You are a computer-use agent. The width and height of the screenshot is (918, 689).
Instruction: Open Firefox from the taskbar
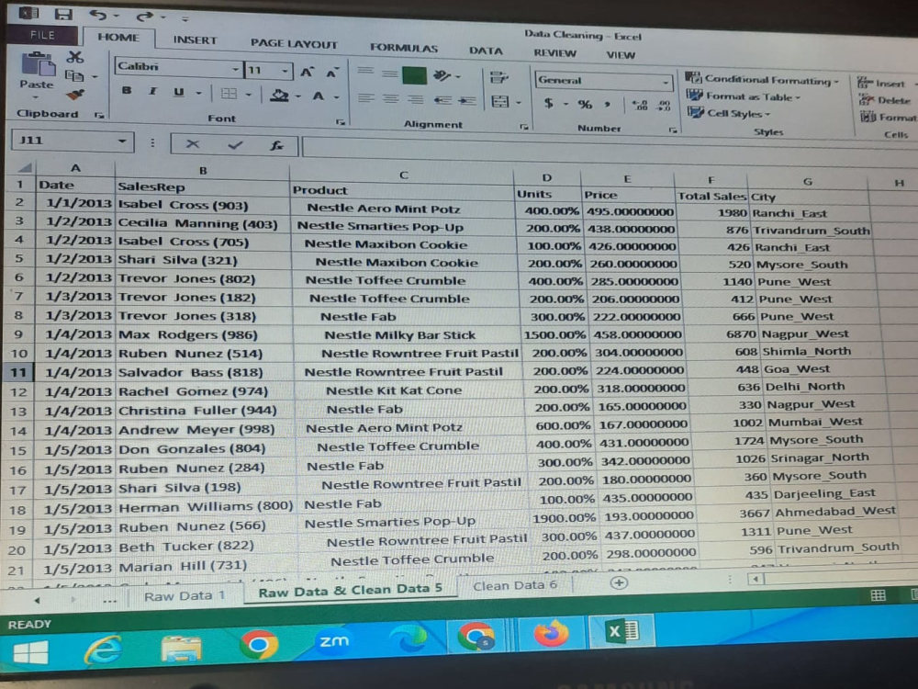pos(550,634)
